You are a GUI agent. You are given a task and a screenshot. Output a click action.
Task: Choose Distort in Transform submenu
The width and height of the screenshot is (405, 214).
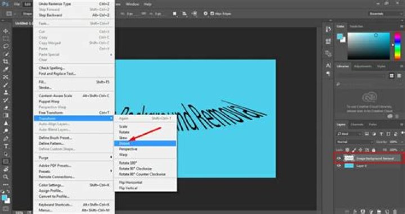tap(145, 143)
